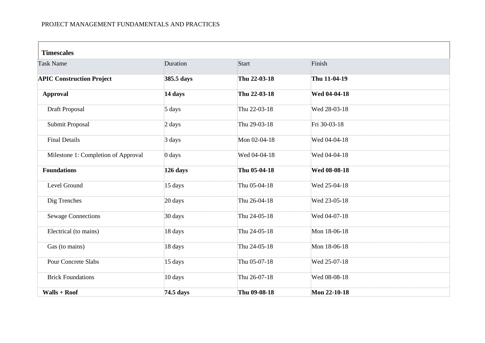Click the 'Fri 30-03-18' finish date

327,124
